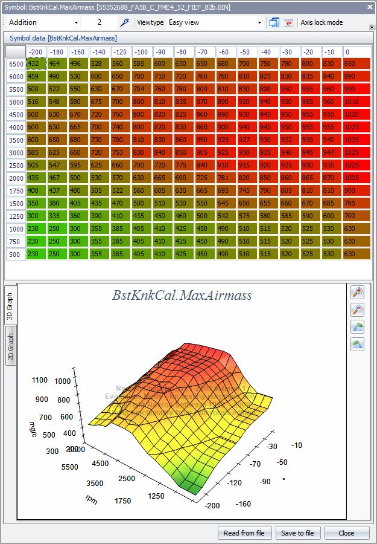
Task: Select the 0 column header
Action: (357, 52)
